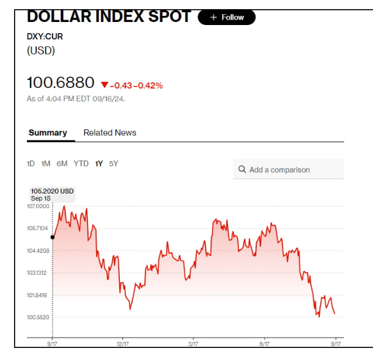This screenshot has height=351, width=373.
Task: Click the red down-arrow change indicator
Action: tap(104, 85)
